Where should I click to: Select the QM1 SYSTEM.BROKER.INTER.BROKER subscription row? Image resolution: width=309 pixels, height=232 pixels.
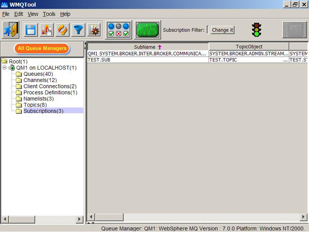point(148,54)
